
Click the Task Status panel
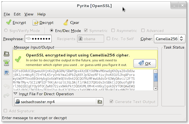[173, 77]
